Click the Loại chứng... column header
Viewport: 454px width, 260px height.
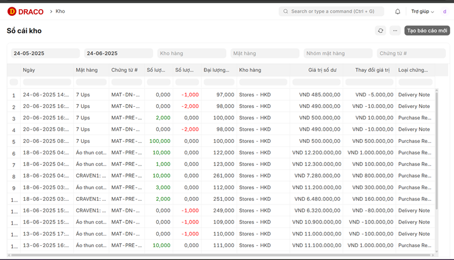click(413, 70)
